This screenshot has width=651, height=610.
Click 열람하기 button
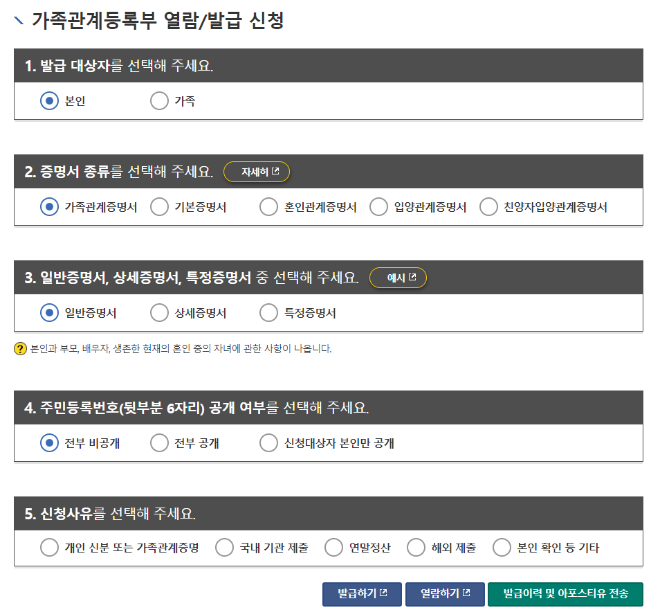pos(445,594)
